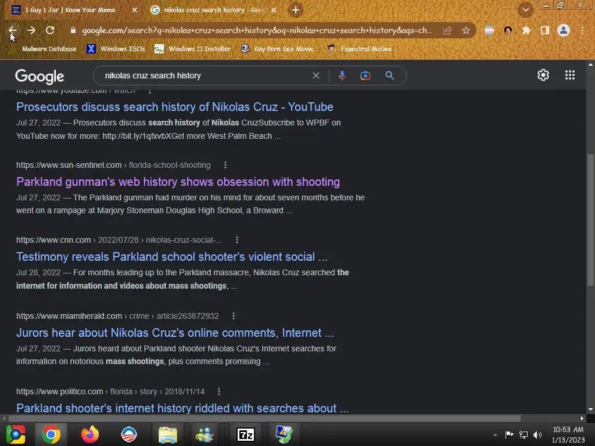Click the vertical page scrollbar thumb
The image size is (595, 446).
[x=590, y=220]
